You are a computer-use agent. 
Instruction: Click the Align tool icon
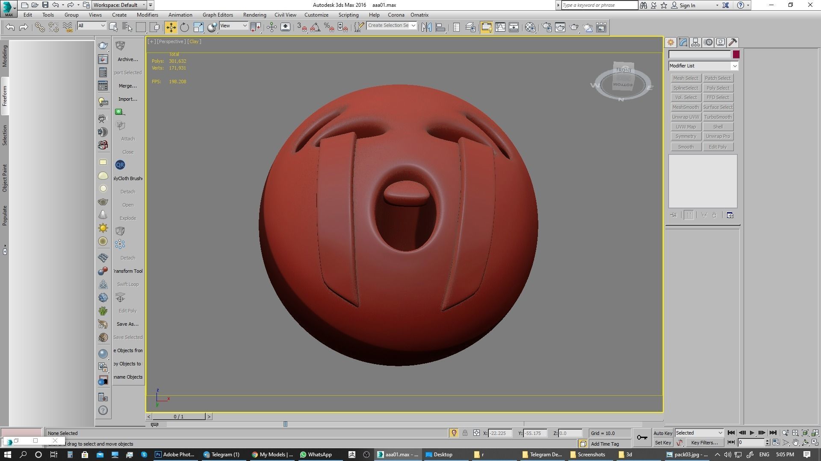click(440, 28)
